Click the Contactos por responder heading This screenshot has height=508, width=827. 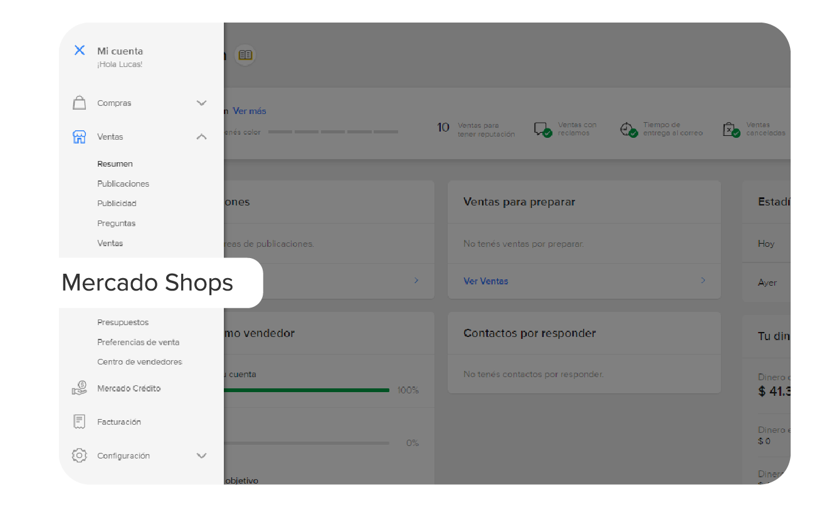click(x=530, y=333)
